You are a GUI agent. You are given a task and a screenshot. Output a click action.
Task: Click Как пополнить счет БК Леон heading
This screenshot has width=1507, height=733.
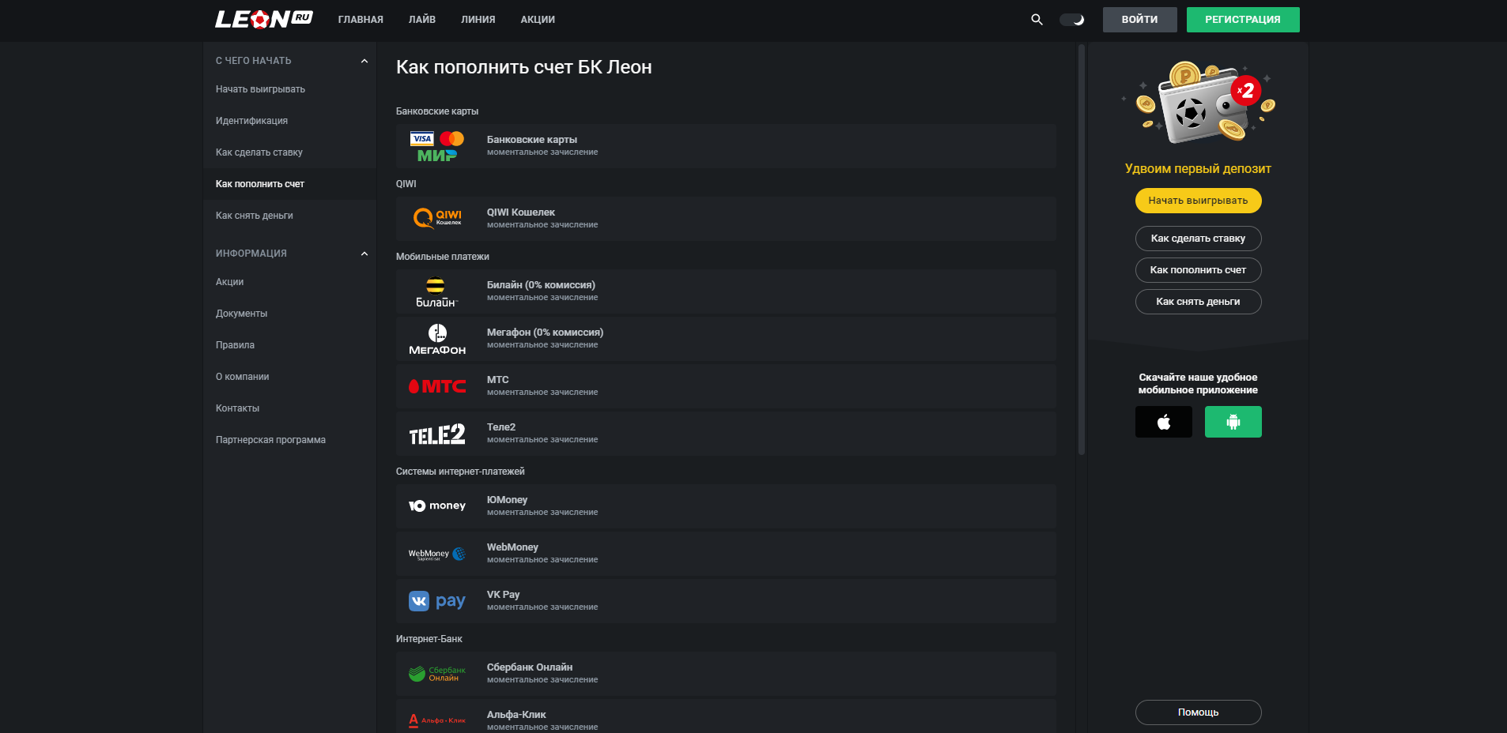pos(524,67)
